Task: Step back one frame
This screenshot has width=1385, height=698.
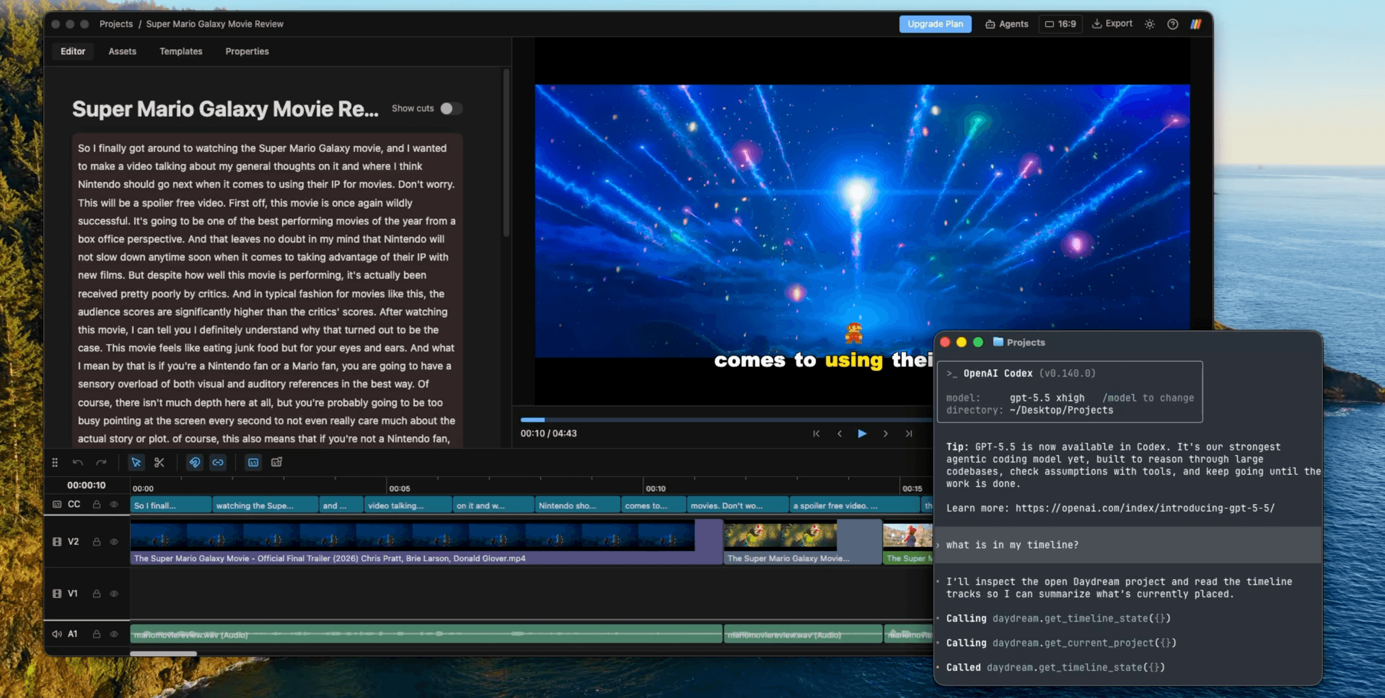Action: pos(839,434)
